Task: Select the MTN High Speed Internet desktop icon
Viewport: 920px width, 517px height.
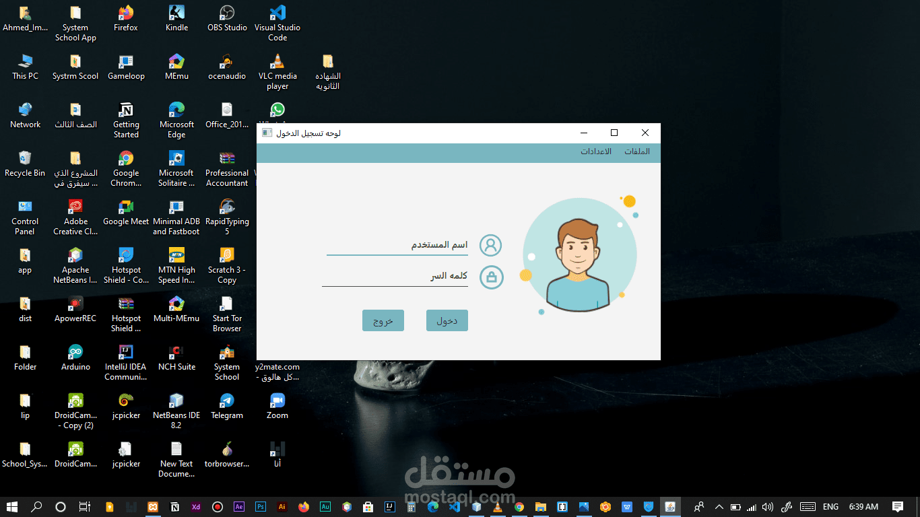Action: click(x=176, y=265)
